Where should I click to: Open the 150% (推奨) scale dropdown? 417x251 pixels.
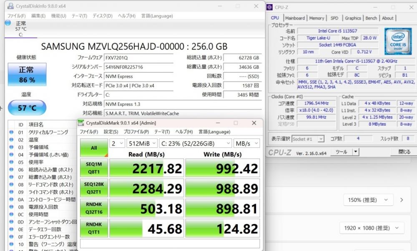(368, 200)
